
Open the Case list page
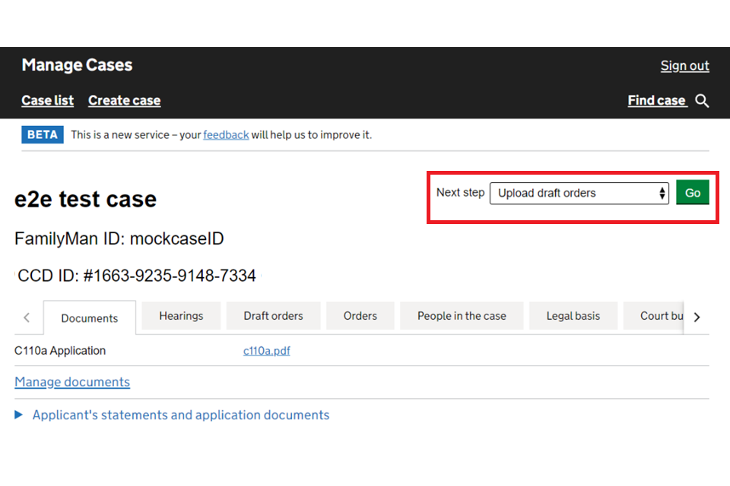(47, 100)
